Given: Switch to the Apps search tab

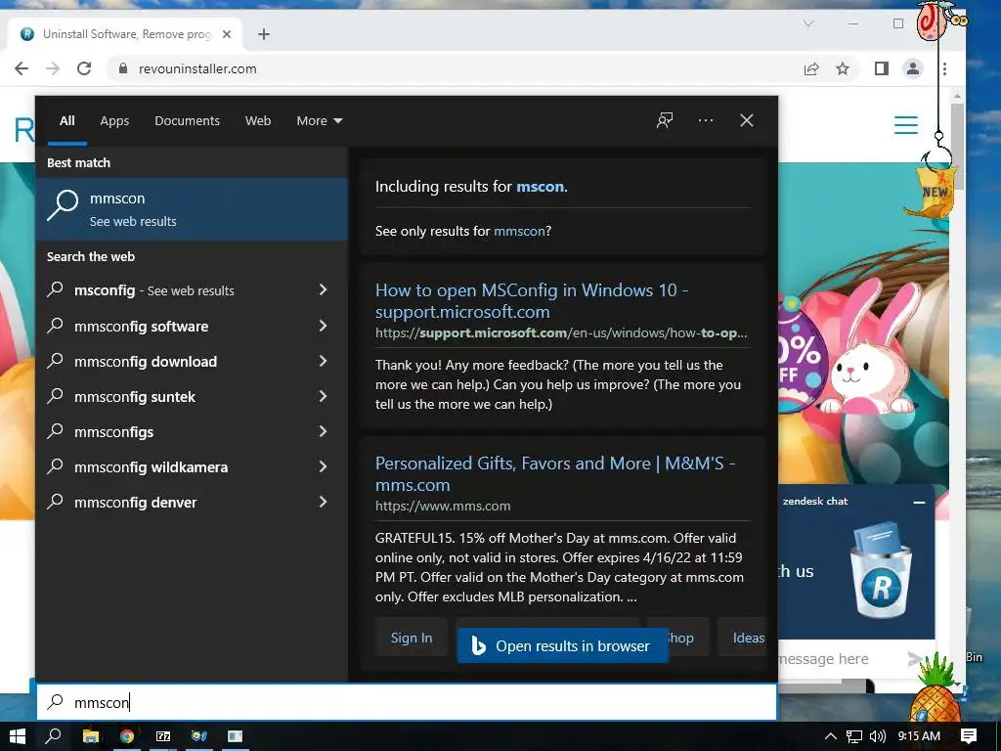Looking at the screenshot, I should point(114,120).
